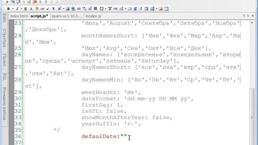This screenshot has width=258, height=145.
Task: Insert hyperlink with the globe icon
Action: [x=73, y=9]
